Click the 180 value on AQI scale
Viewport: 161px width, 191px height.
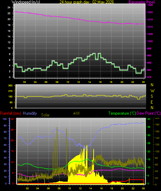(157, 125)
